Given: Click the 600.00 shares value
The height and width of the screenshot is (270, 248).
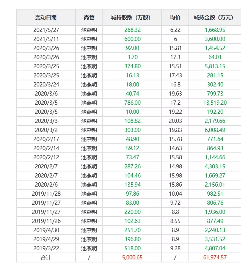Looking at the screenshot, I should [132, 39].
